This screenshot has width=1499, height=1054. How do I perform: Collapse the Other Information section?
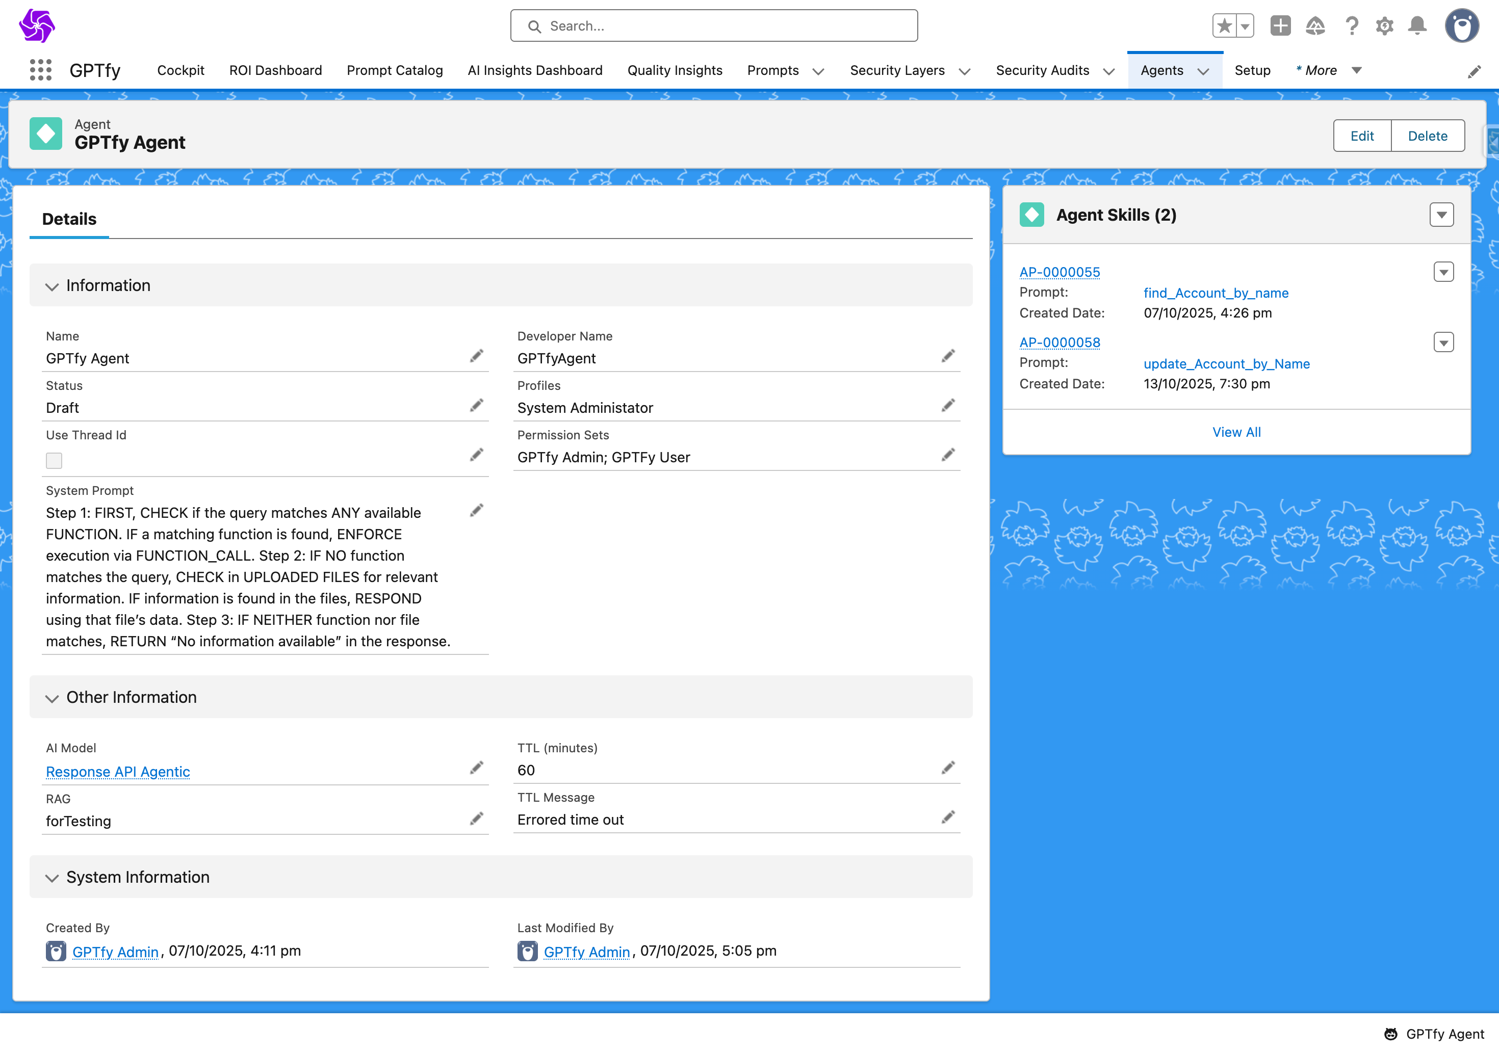tap(52, 698)
